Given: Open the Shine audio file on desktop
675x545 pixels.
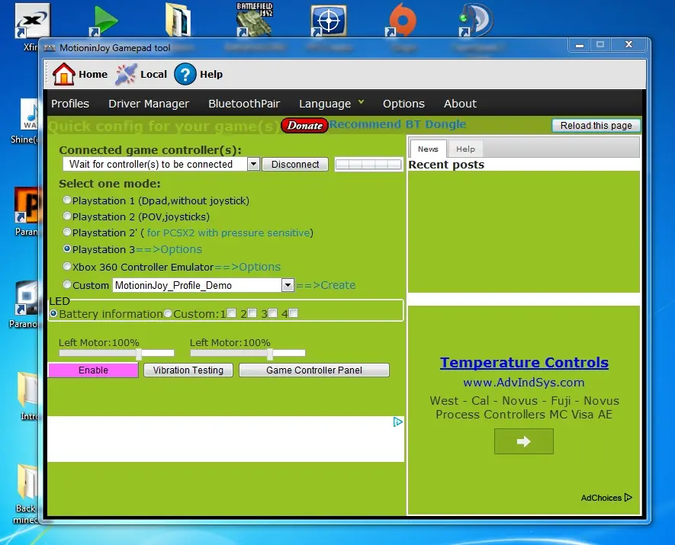Looking at the screenshot, I should pos(27,121).
